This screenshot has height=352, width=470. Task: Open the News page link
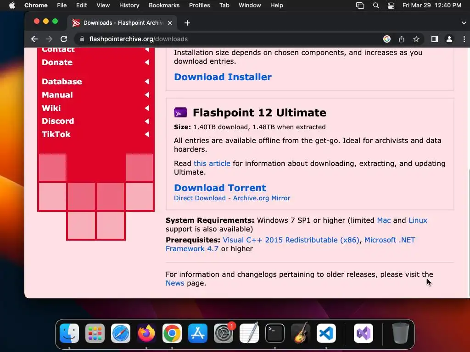click(175, 283)
